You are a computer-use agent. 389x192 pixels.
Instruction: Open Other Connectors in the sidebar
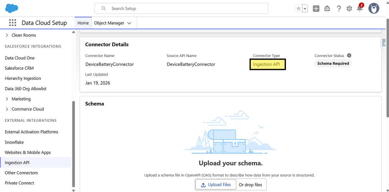(x=21, y=173)
